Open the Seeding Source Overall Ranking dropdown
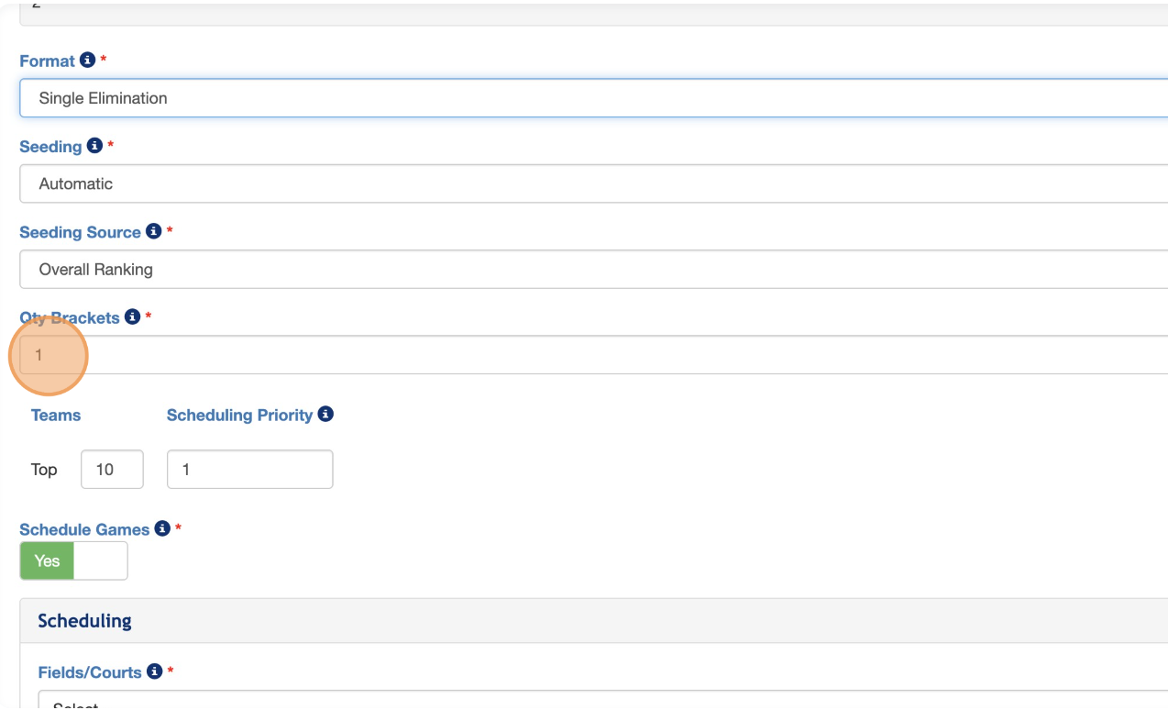The image size is (1168, 710). [x=587, y=270]
